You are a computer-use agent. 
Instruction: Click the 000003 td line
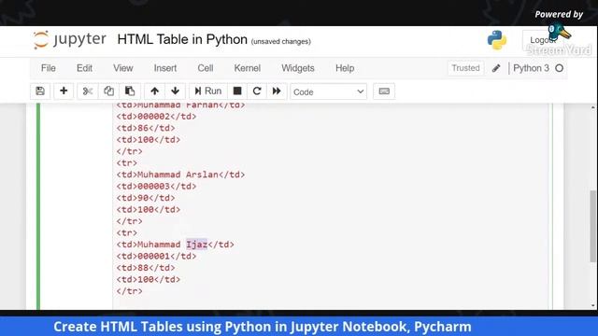156,187
